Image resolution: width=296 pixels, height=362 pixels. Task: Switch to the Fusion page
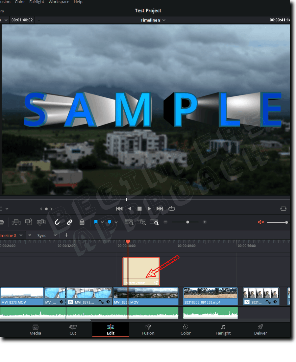[148, 330]
